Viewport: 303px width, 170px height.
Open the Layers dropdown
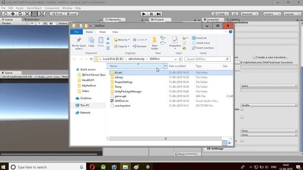272,14
